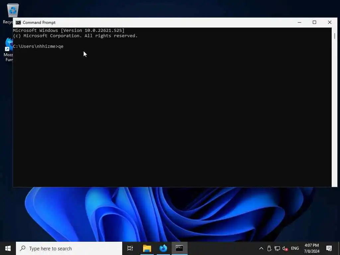Close the Command Prompt window
The width and height of the screenshot is (340, 255).
tap(330, 22)
